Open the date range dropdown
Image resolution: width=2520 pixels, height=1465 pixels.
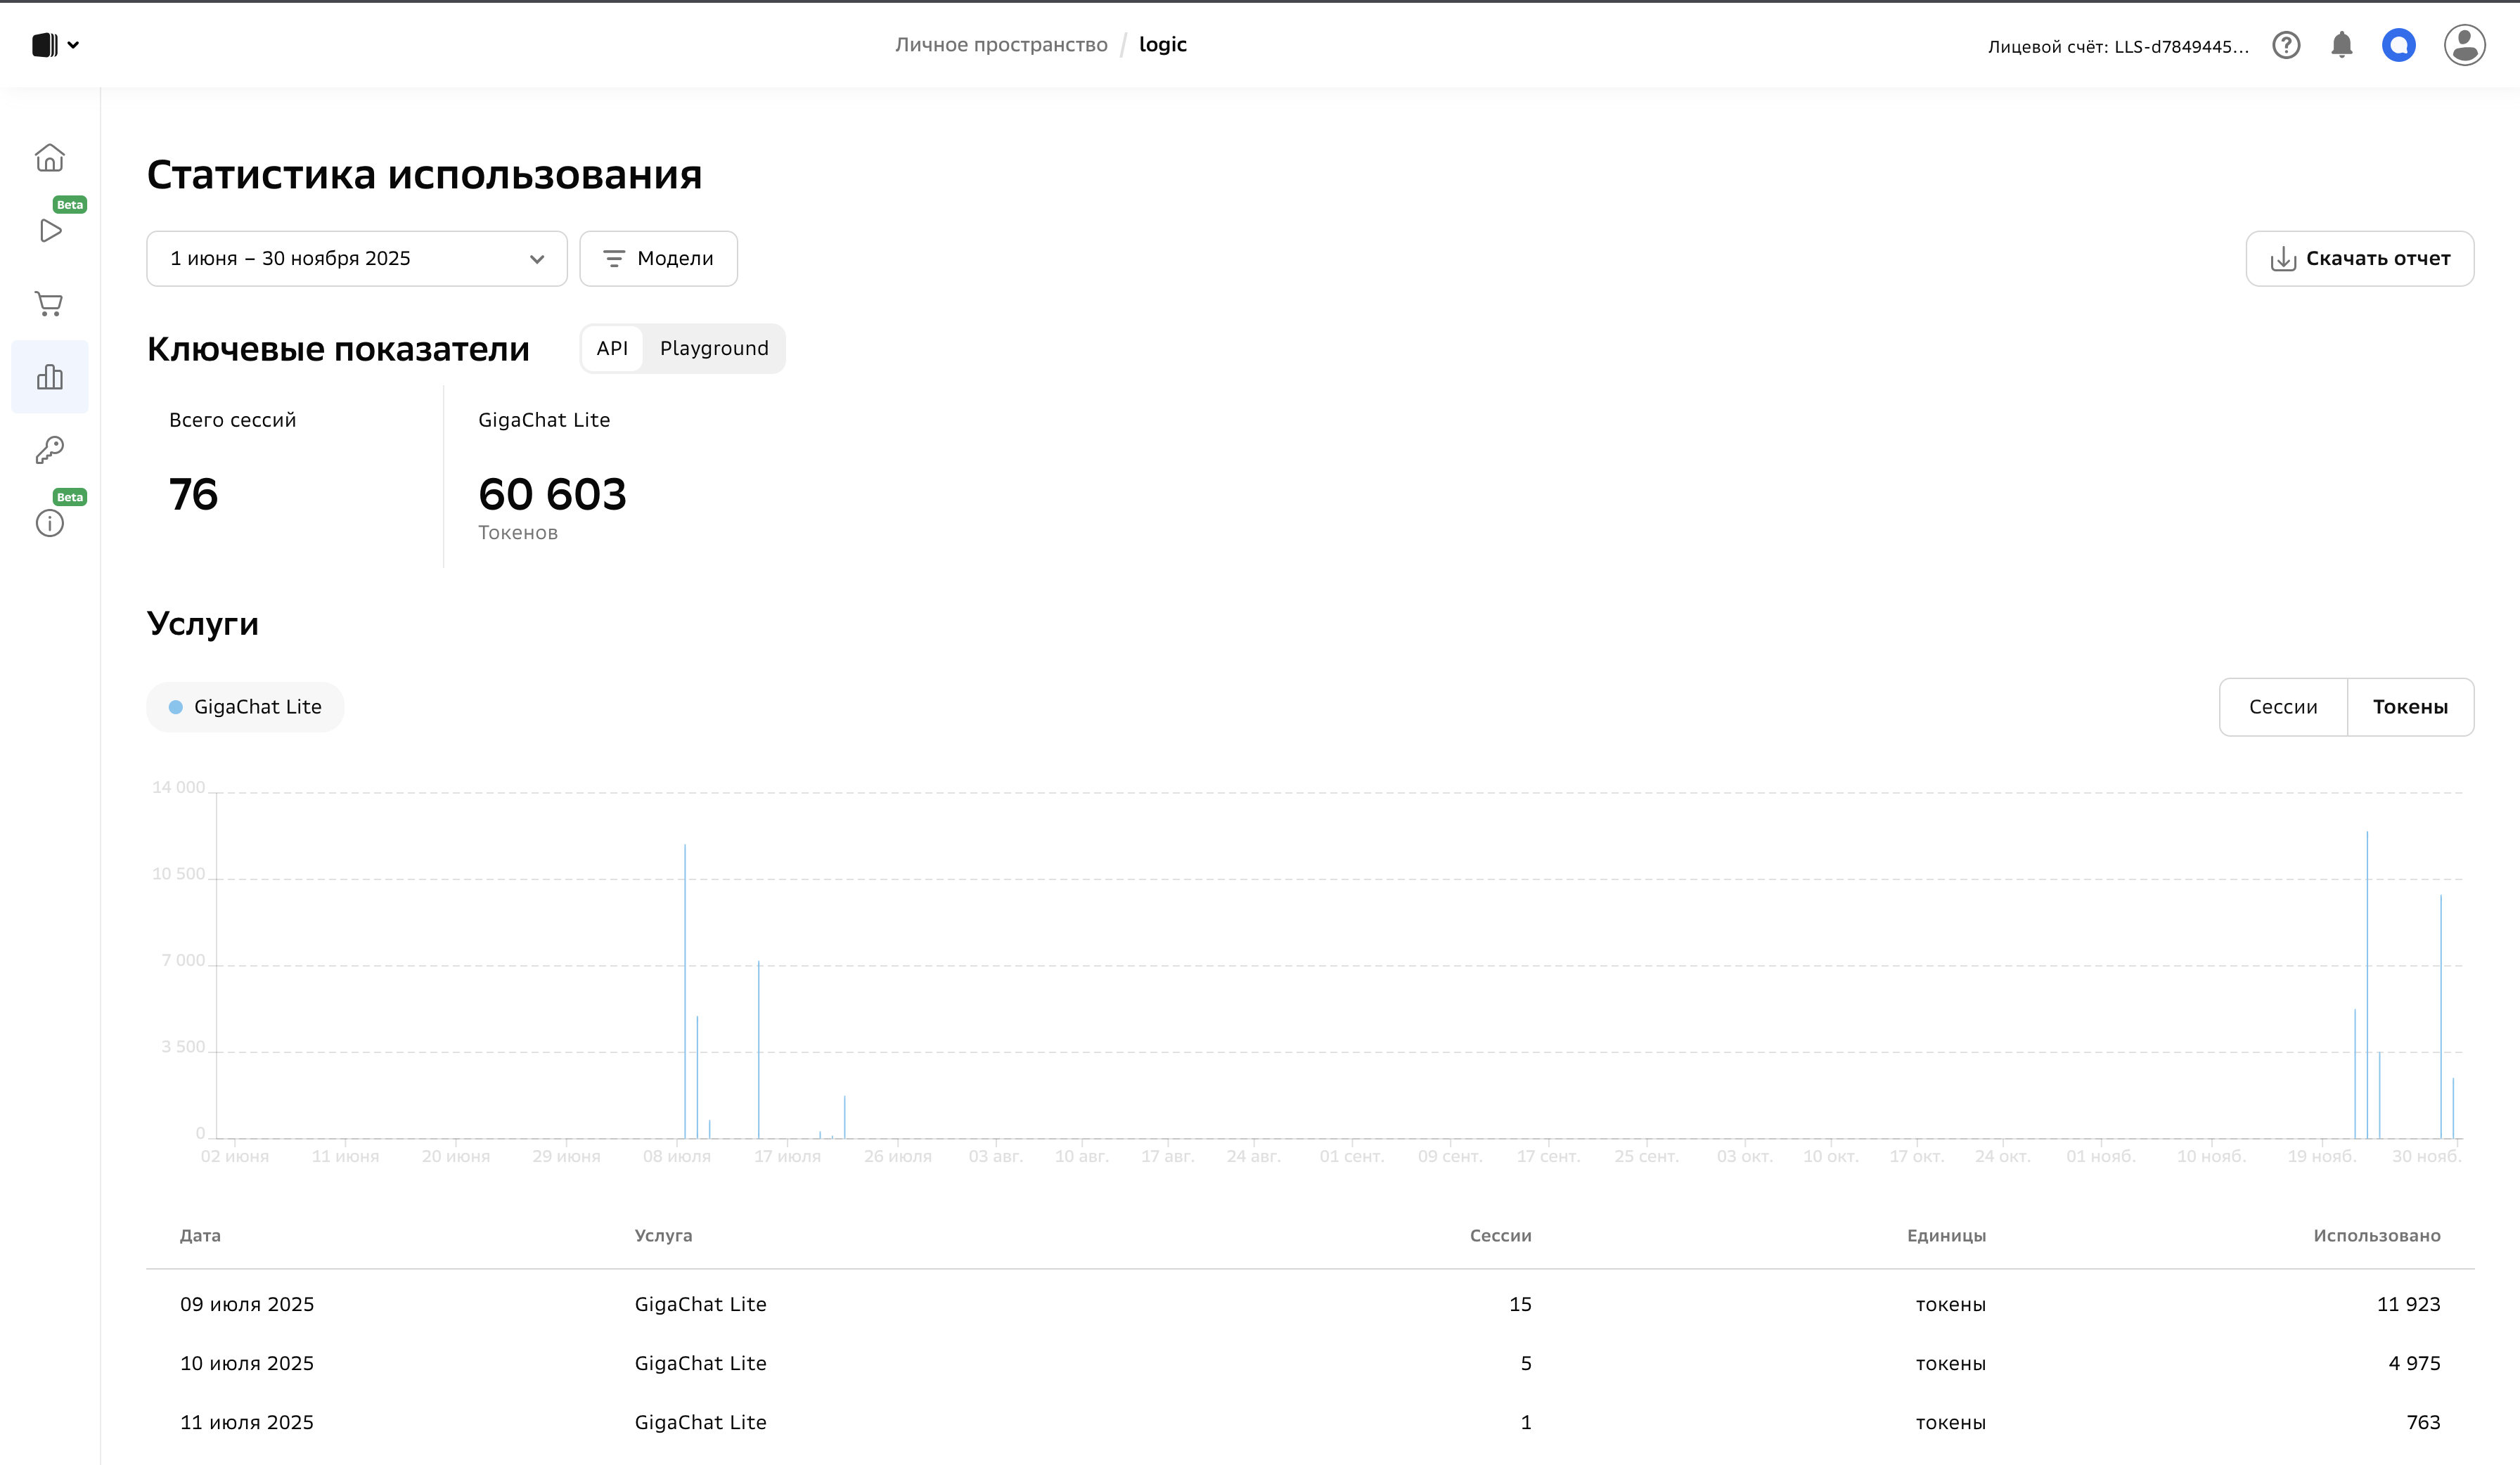(356, 258)
